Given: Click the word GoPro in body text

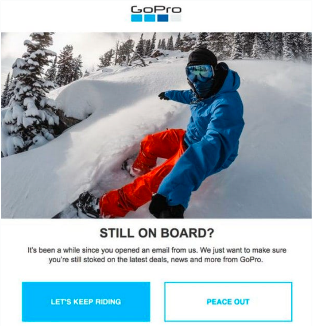Looking at the screenshot, I should pos(251,260).
